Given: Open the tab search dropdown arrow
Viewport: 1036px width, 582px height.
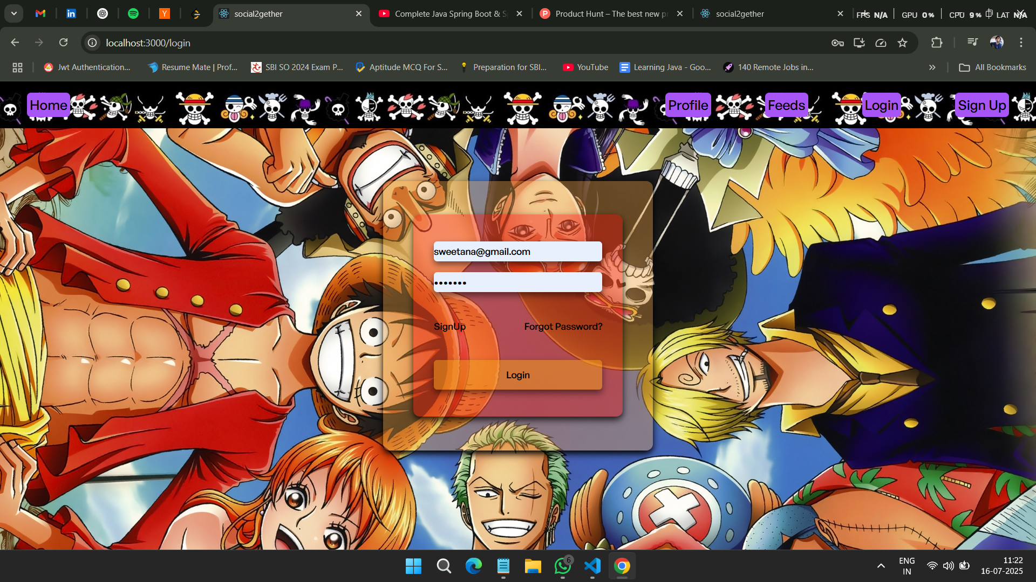Looking at the screenshot, I should [x=13, y=13].
